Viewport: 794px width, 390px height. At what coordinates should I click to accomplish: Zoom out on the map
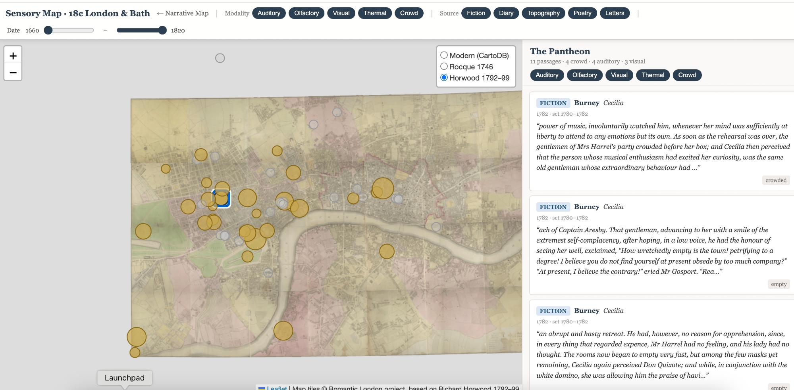(13, 73)
